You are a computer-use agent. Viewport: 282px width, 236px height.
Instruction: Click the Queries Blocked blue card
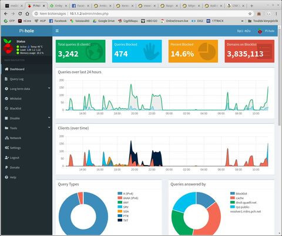point(137,51)
